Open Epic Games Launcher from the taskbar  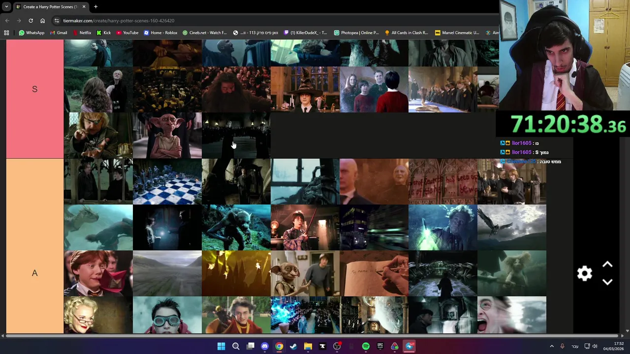pos(380,346)
